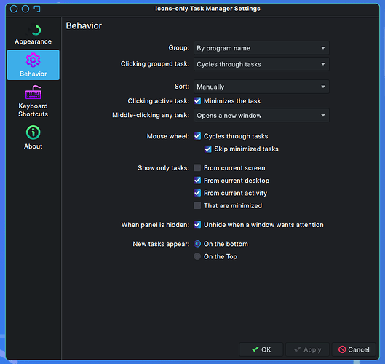Select the Behavior gear icon
The image size is (385, 364).
(33, 60)
